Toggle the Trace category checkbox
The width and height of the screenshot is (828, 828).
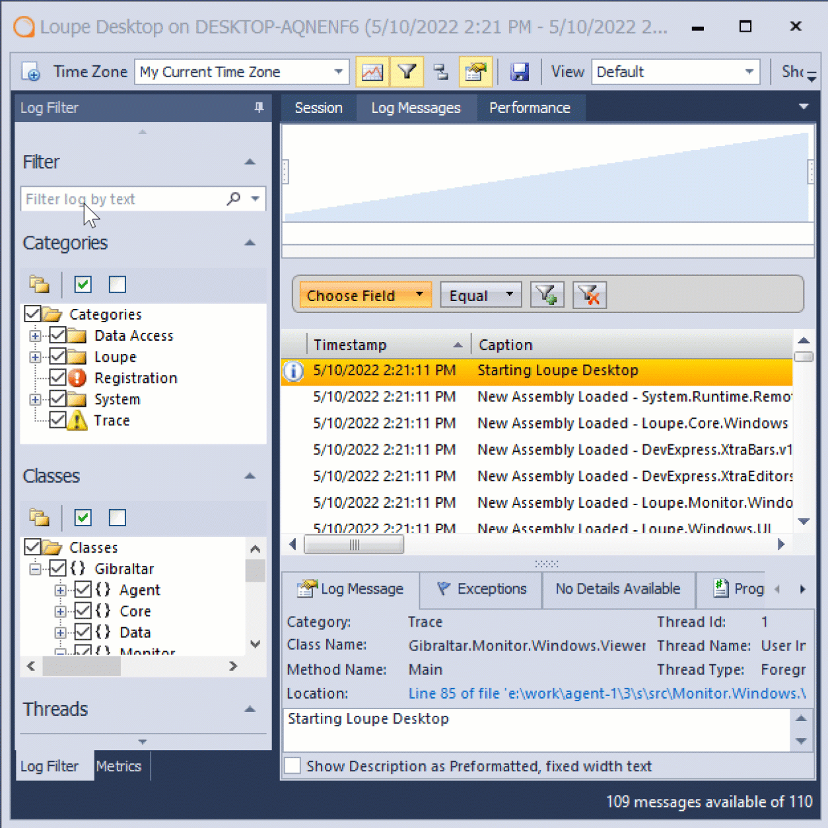(x=57, y=420)
